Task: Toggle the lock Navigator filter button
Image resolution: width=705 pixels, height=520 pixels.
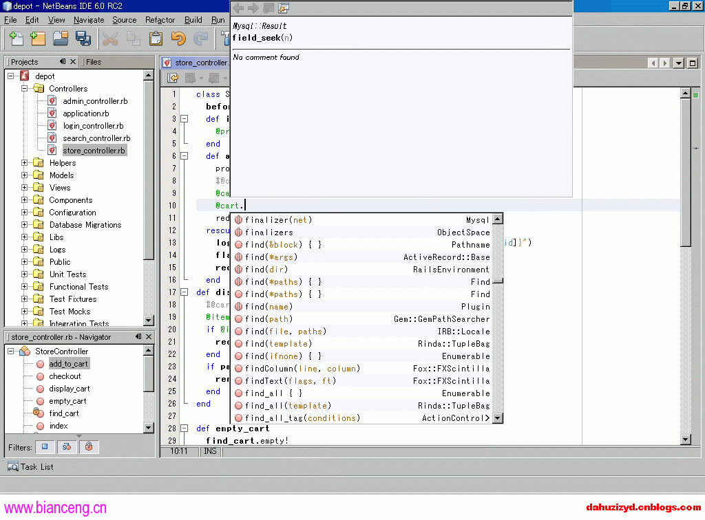Action: pyautogui.click(x=89, y=447)
